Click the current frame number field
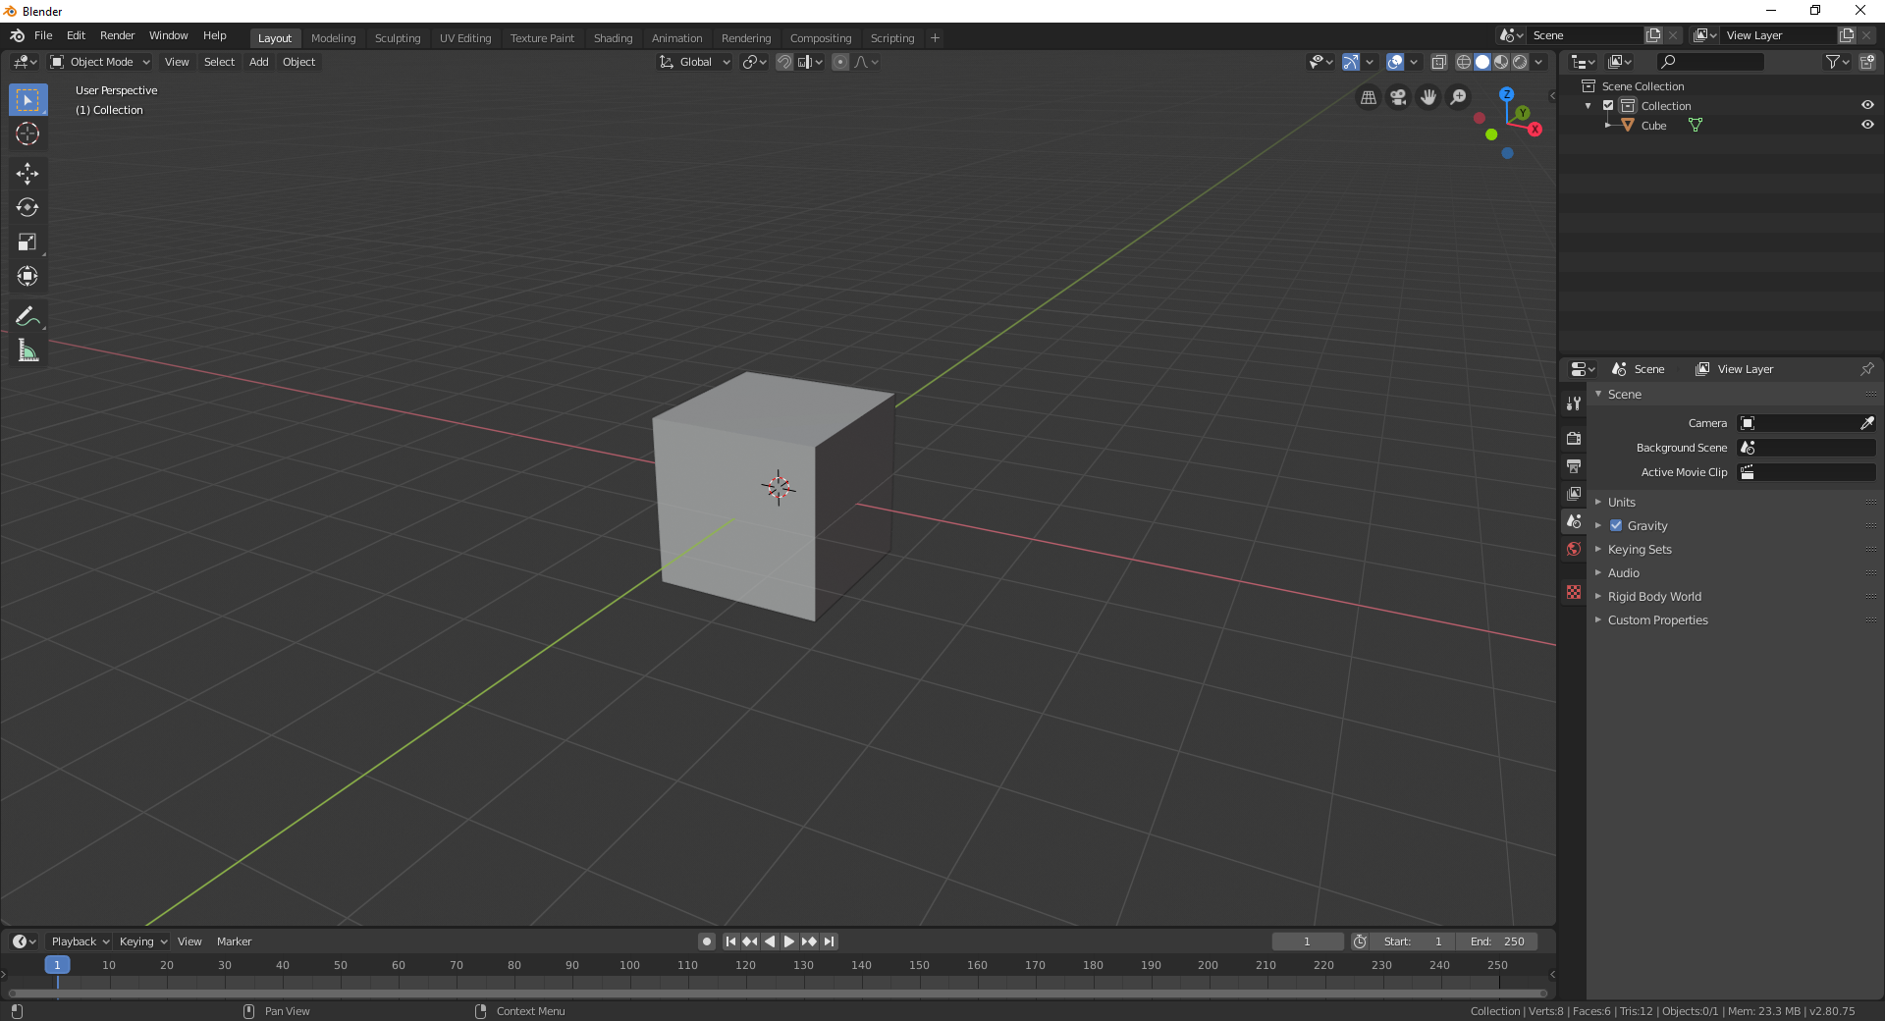1885x1021 pixels. pos(1307,941)
